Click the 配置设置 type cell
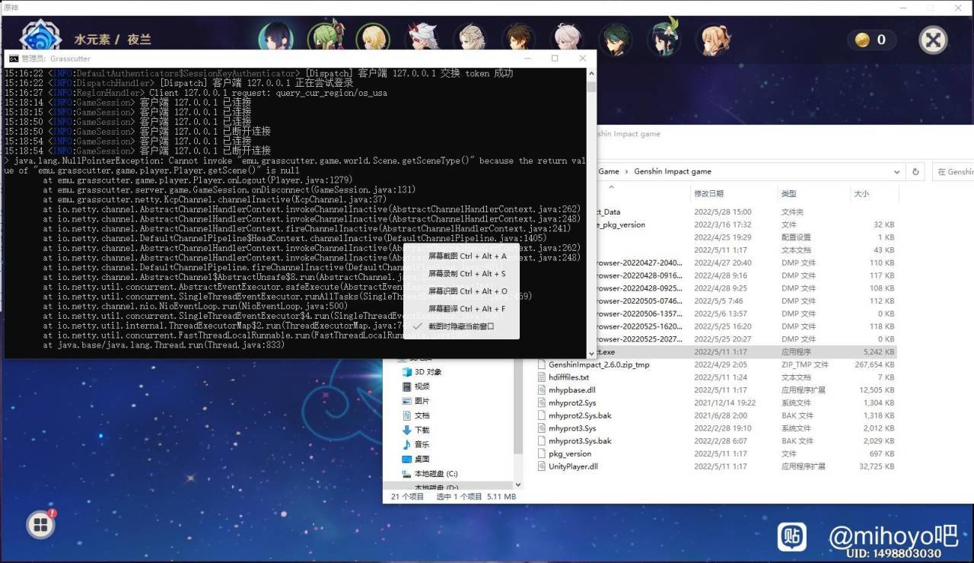 796,237
